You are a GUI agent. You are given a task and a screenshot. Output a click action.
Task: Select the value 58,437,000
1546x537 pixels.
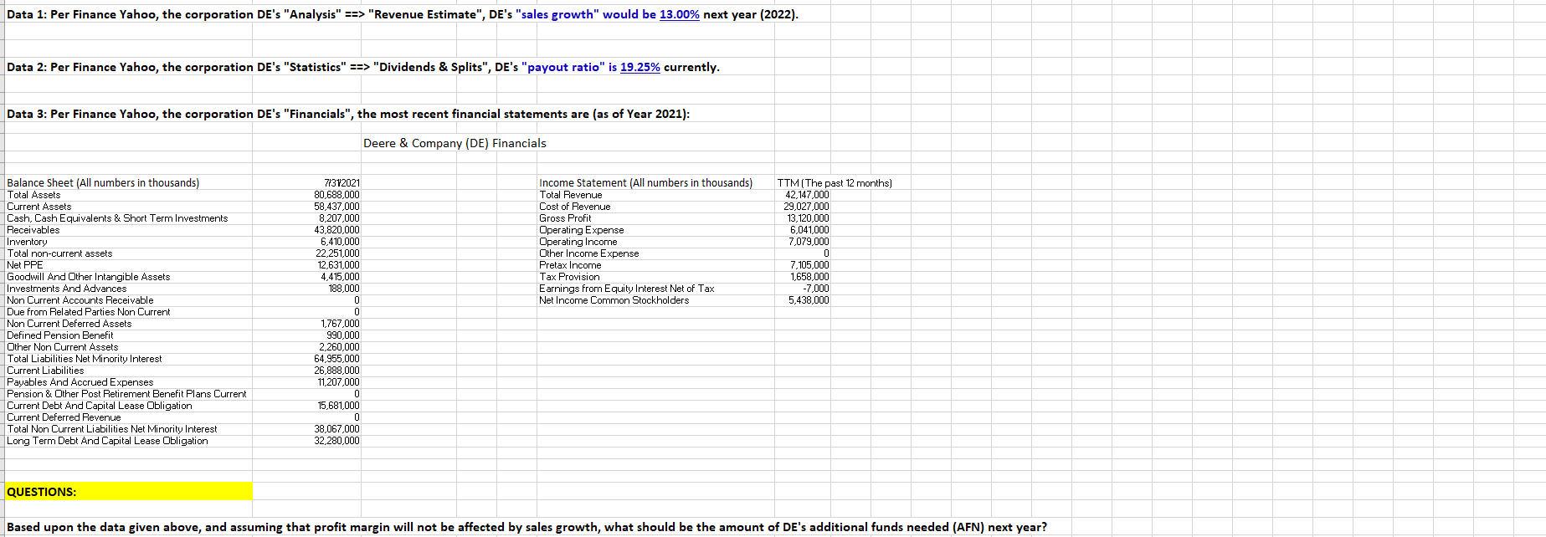click(x=336, y=206)
